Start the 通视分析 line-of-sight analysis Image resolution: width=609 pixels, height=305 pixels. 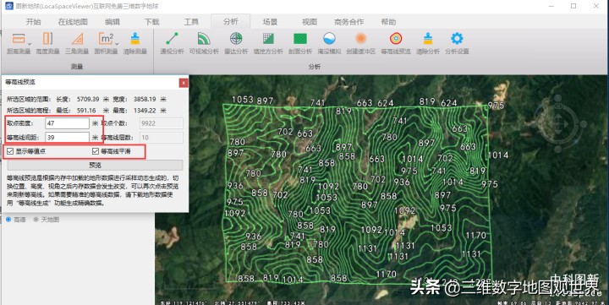point(172,43)
